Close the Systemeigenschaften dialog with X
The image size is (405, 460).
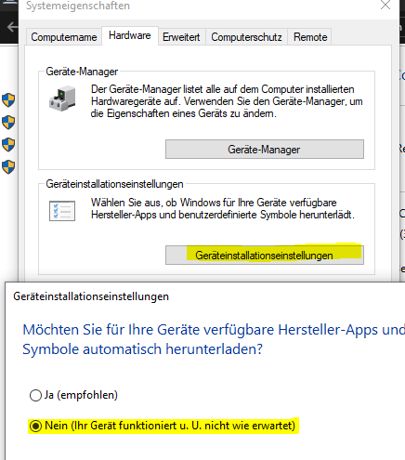385,5
